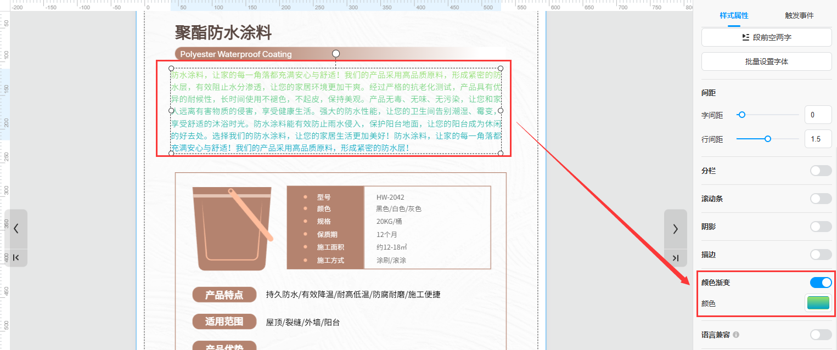
Task: Click the 批量设置字体 button
Action: click(766, 61)
